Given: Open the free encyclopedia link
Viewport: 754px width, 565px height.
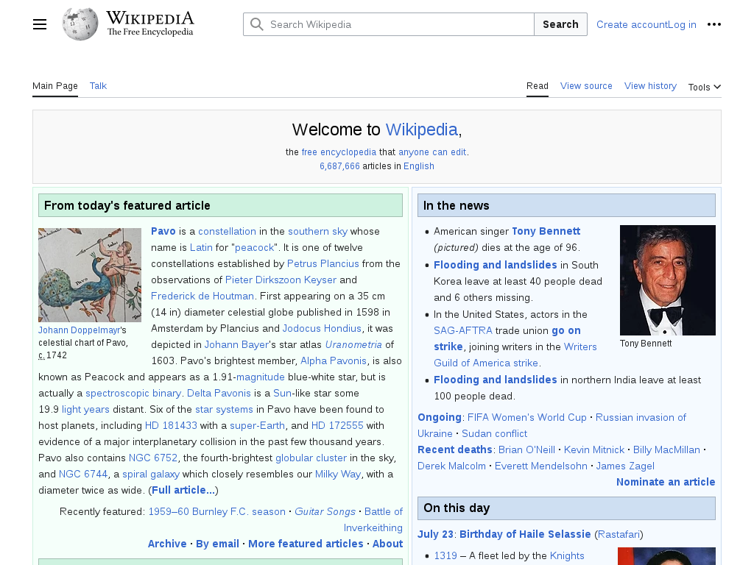Looking at the screenshot, I should [339, 152].
